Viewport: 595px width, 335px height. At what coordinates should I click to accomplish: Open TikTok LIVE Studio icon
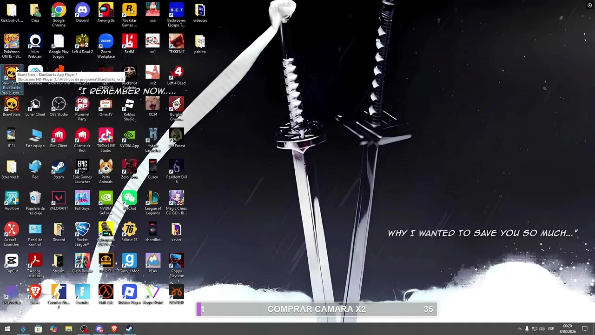tap(106, 140)
